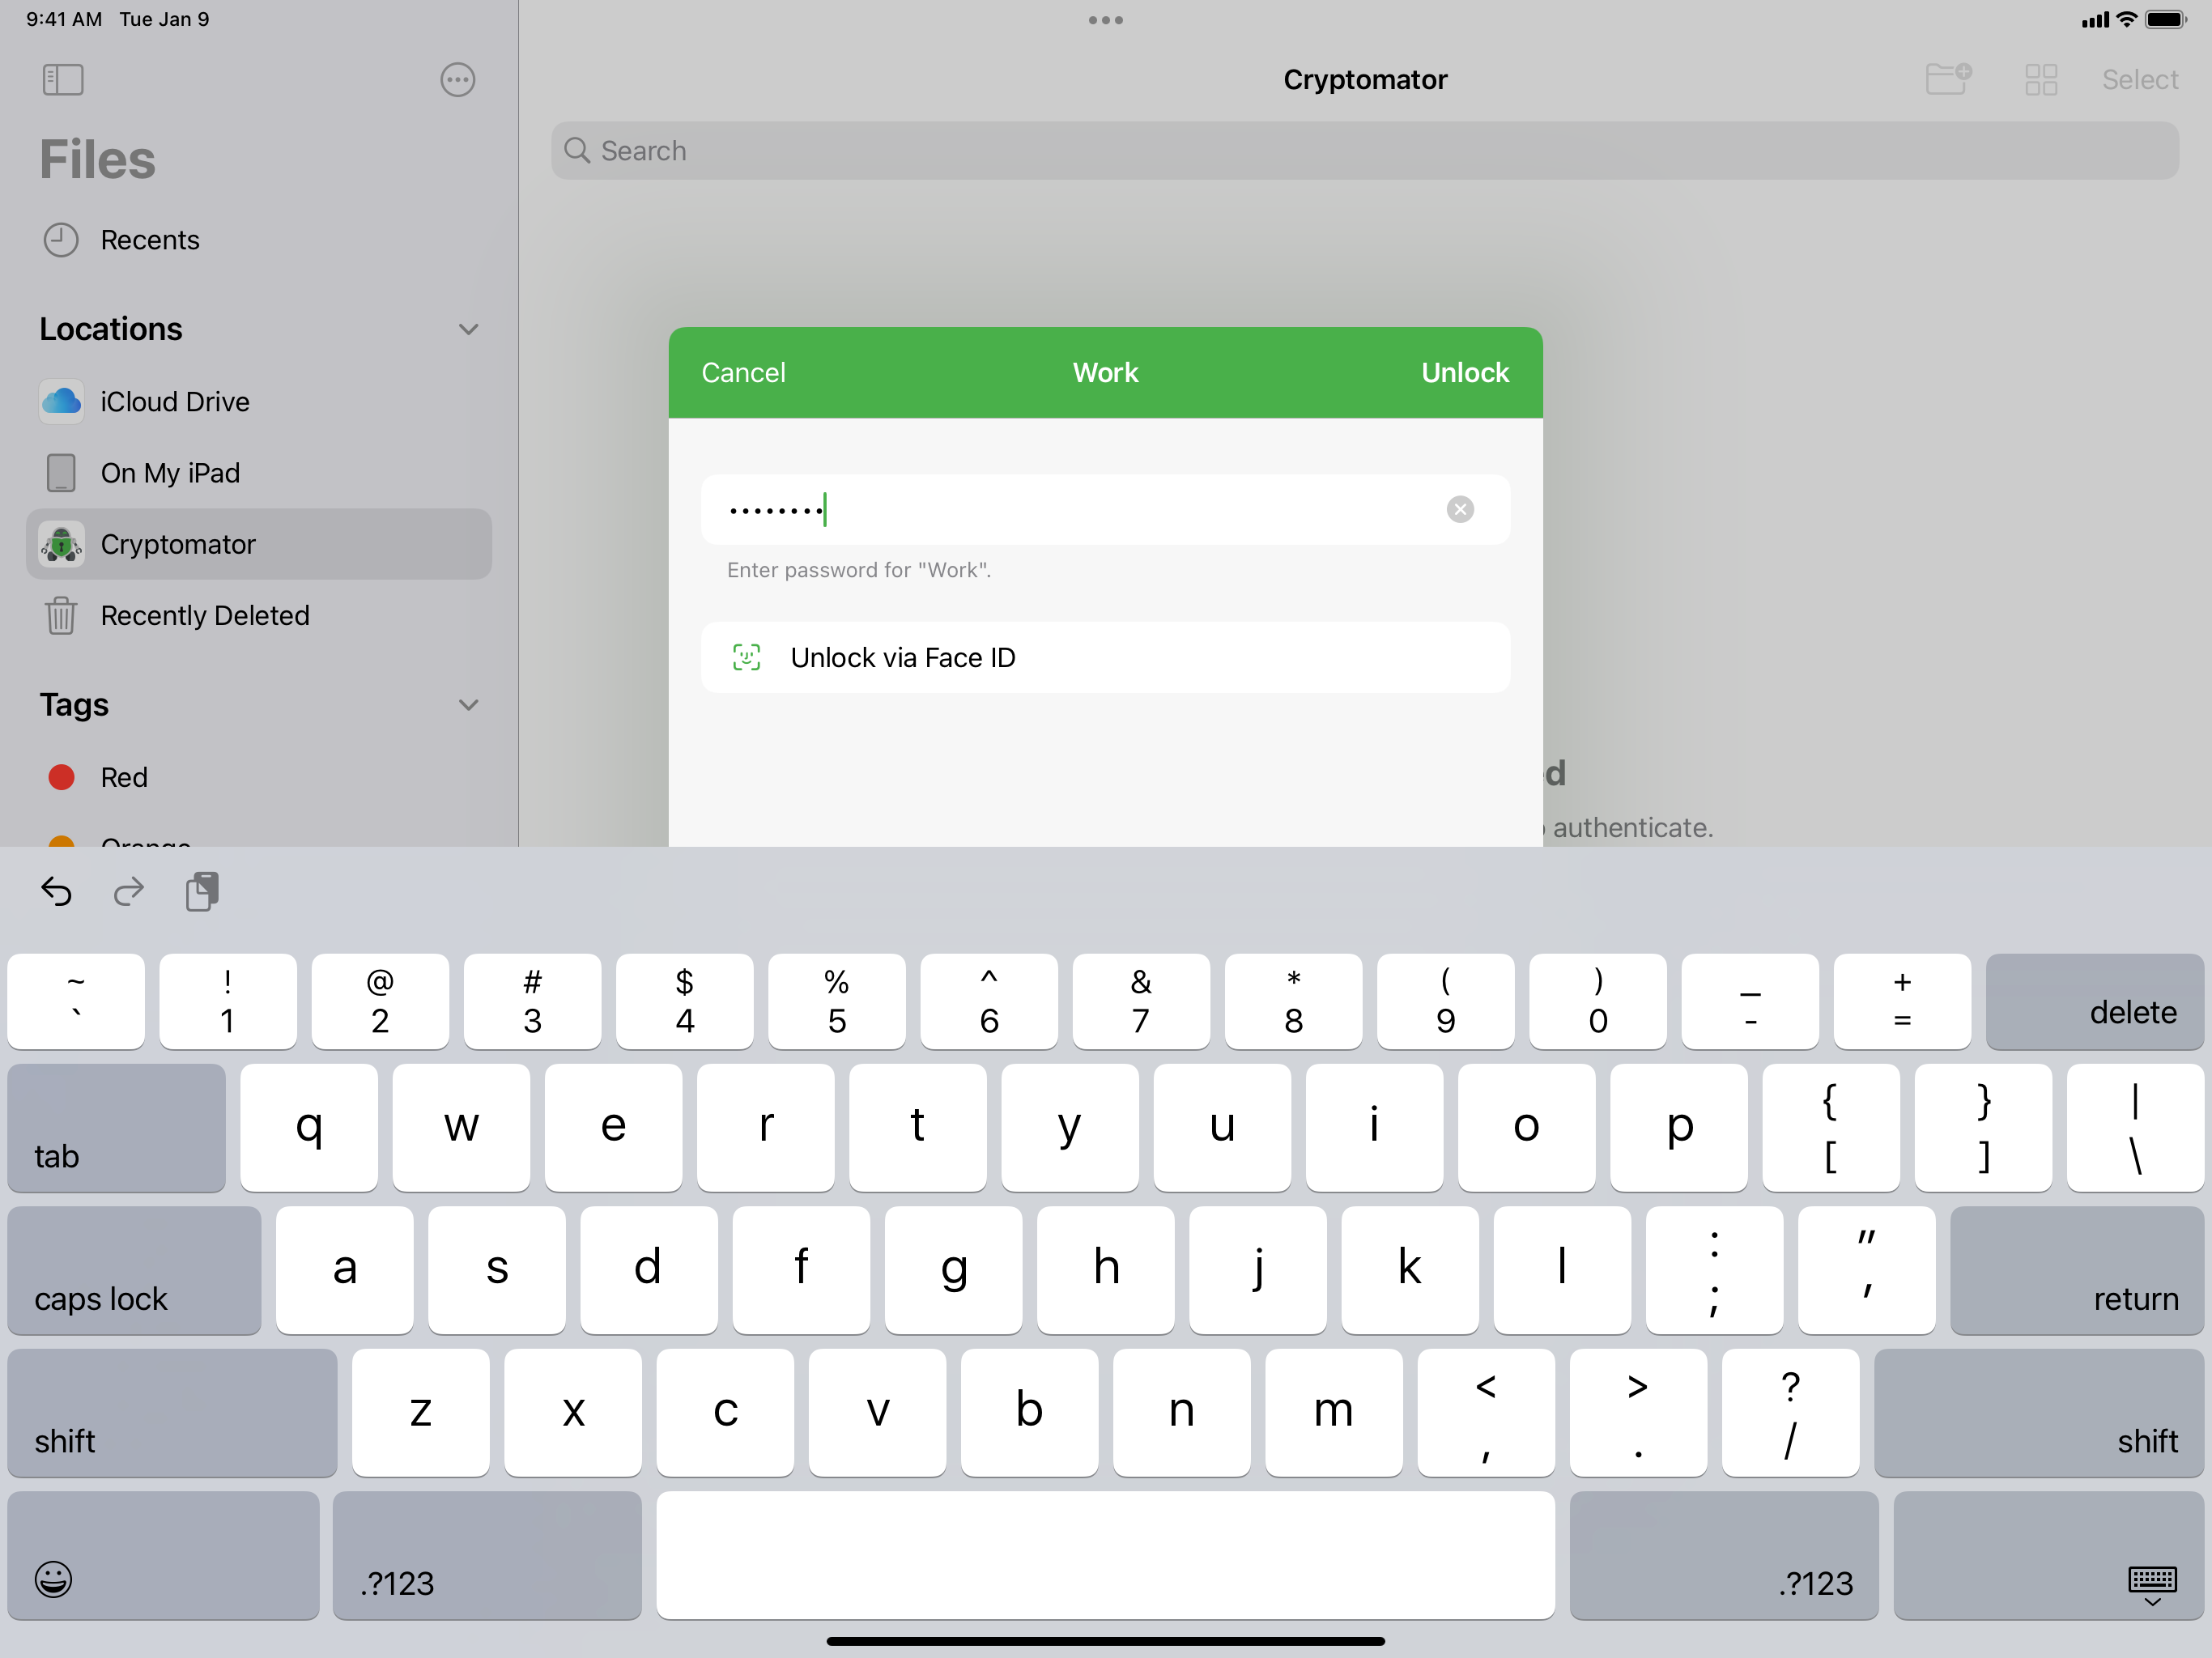
Task: Cancel the Work vault unlock dialog
Action: (x=743, y=372)
